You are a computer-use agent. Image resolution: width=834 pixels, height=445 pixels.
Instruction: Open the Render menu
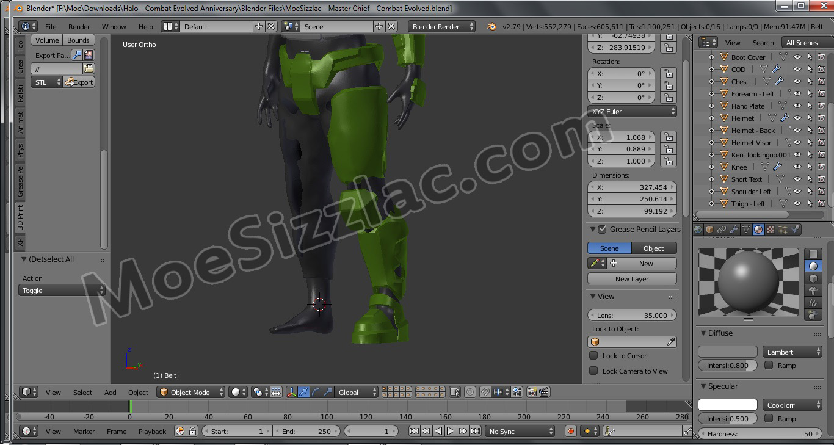click(79, 27)
